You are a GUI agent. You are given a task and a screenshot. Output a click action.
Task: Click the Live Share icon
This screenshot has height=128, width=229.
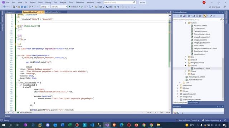[x=210, y=7]
